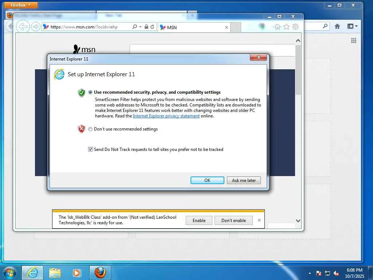Click the Action Center flag icon
Viewport: 373px width, 280px height.
click(319, 273)
